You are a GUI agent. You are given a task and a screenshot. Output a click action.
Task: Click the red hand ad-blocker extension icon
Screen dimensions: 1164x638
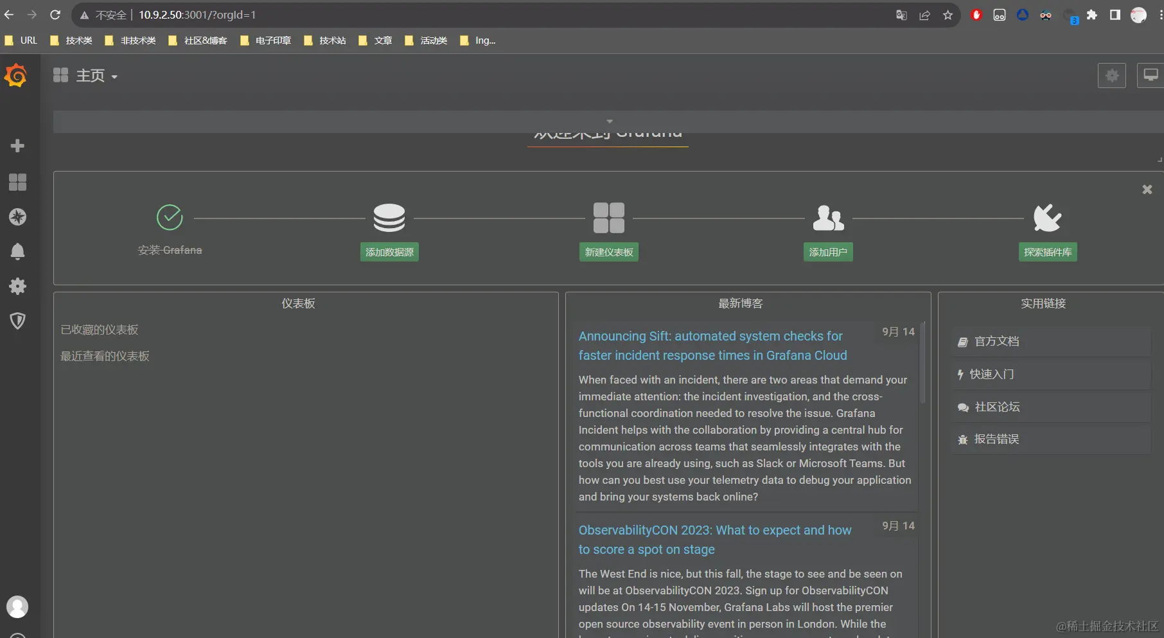point(976,15)
